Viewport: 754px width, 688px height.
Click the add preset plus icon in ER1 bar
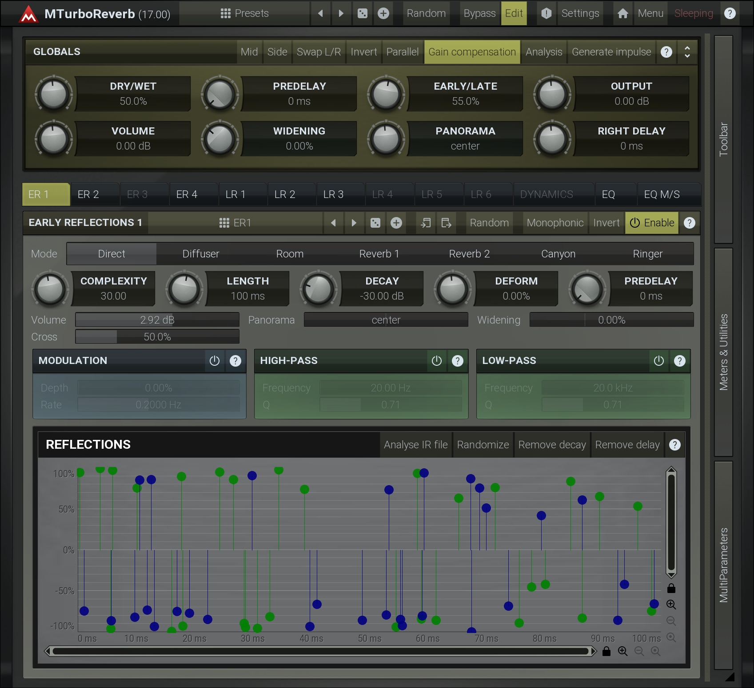pos(396,223)
